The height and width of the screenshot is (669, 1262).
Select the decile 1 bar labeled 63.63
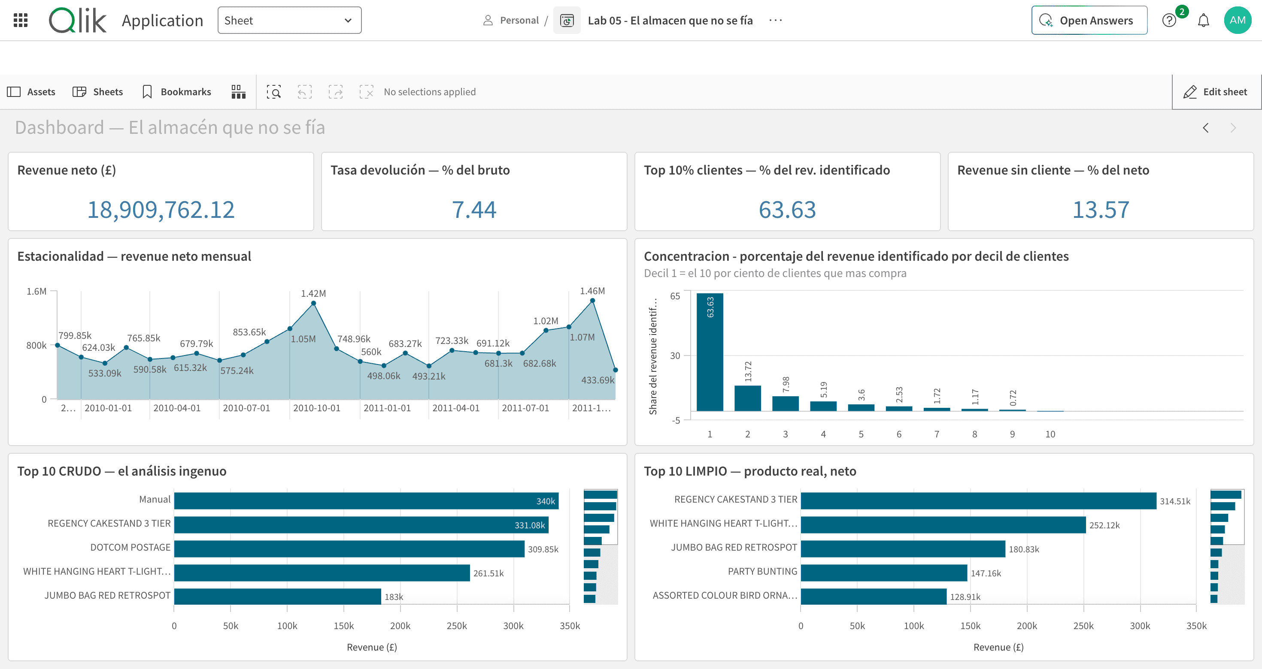click(710, 352)
